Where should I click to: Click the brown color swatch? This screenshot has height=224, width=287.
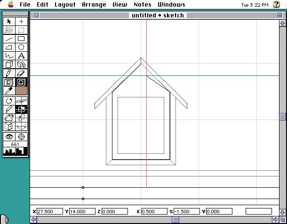point(21,90)
